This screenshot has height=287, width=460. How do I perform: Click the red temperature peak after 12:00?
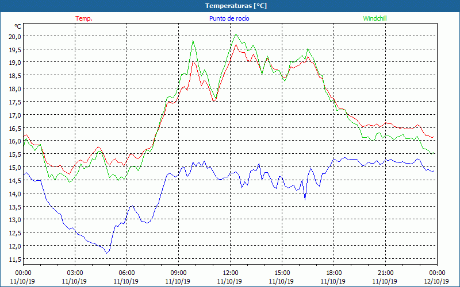click(236, 45)
